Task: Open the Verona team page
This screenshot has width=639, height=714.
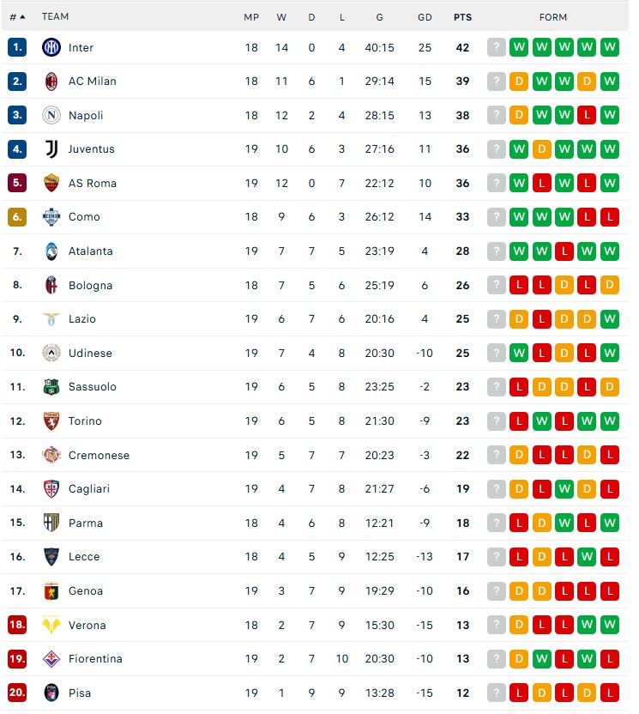Action: [87, 625]
